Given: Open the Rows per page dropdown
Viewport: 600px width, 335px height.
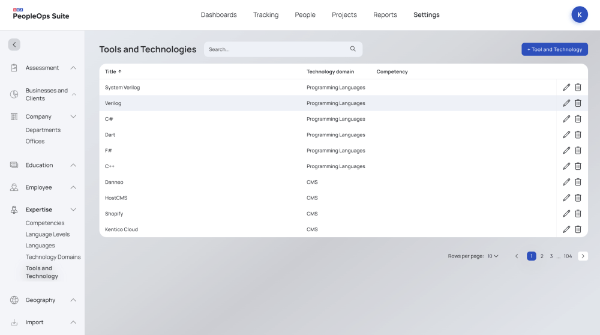Looking at the screenshot, I should [x=493, y=256].
